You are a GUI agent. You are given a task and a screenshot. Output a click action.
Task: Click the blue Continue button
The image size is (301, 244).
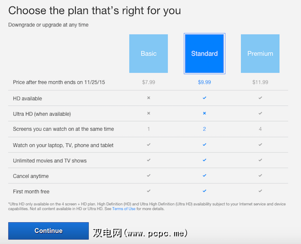48,231
